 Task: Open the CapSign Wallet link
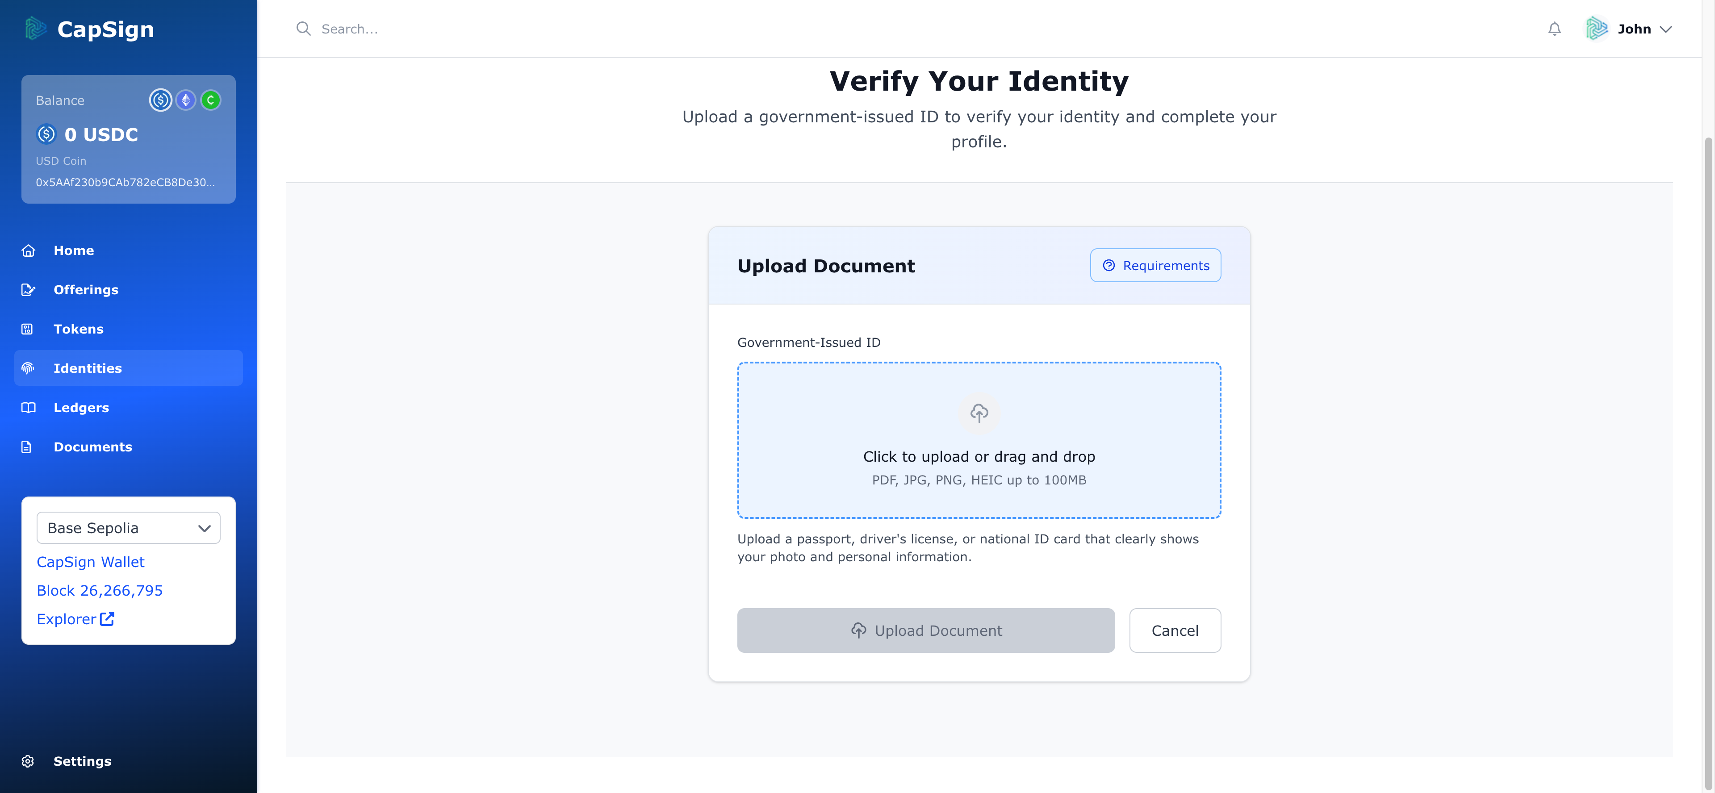click(x=91, y=562)
